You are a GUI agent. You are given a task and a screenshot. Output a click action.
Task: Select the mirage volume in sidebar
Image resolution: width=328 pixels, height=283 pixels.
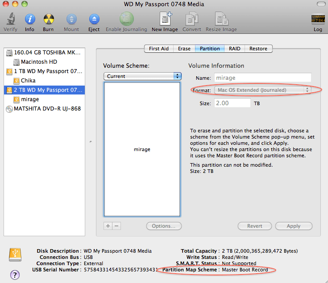point(44,99)
